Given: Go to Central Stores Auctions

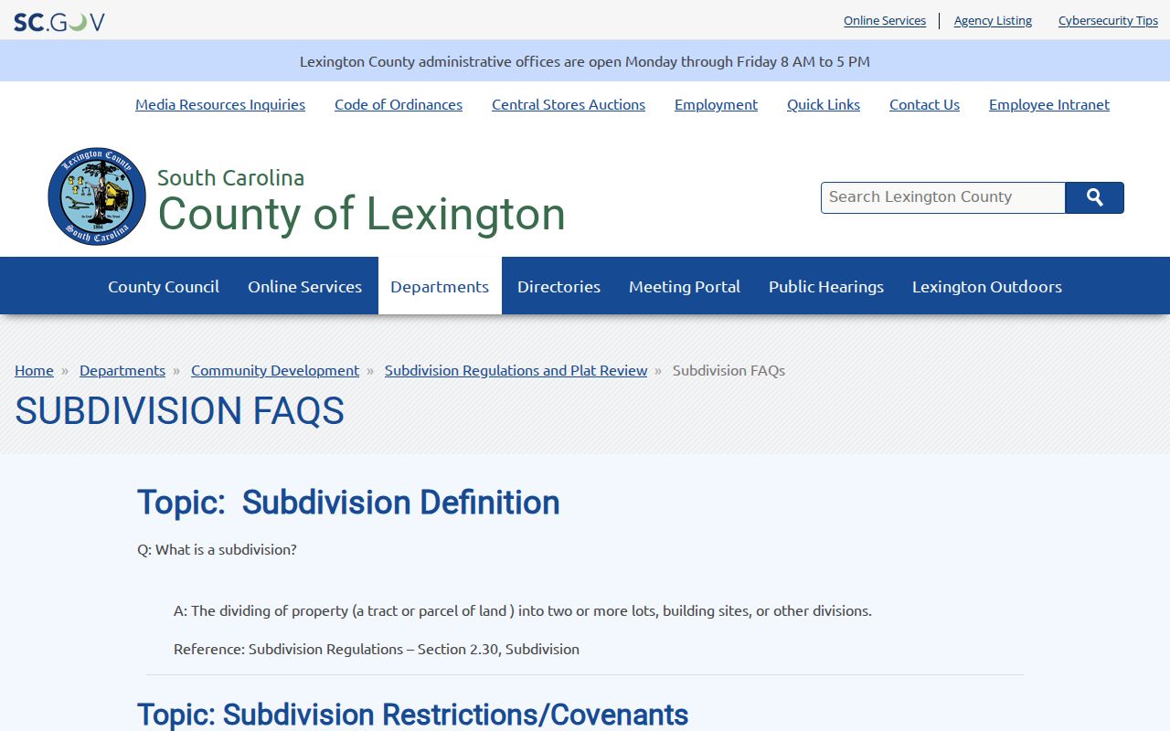Looking at the screenshot, I should click(569, 104).
